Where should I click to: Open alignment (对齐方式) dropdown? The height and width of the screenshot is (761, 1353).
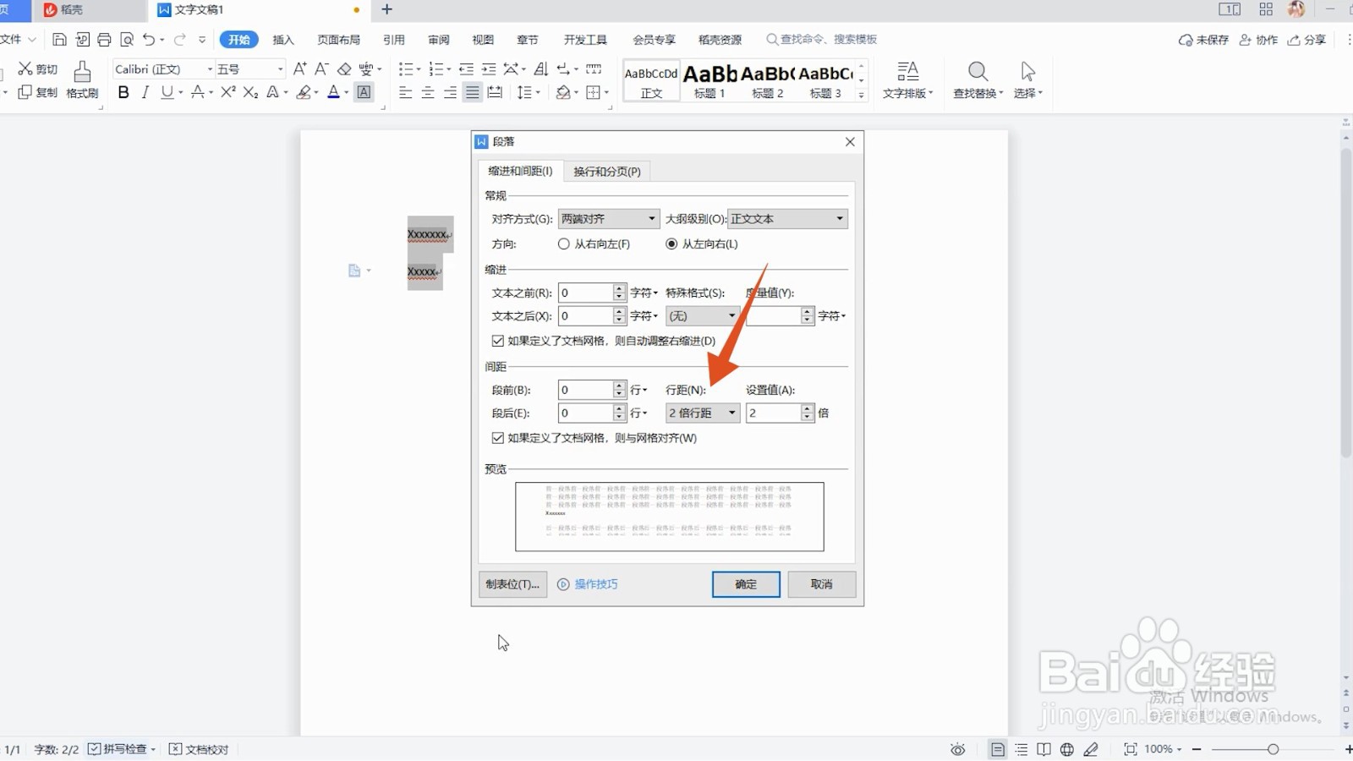(x=609, y=219)
